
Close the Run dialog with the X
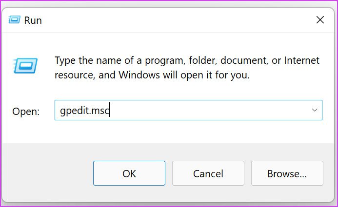pos(320,20)
